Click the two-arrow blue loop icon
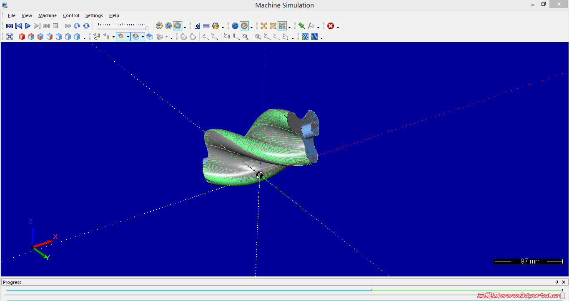 tap(86, 26)
